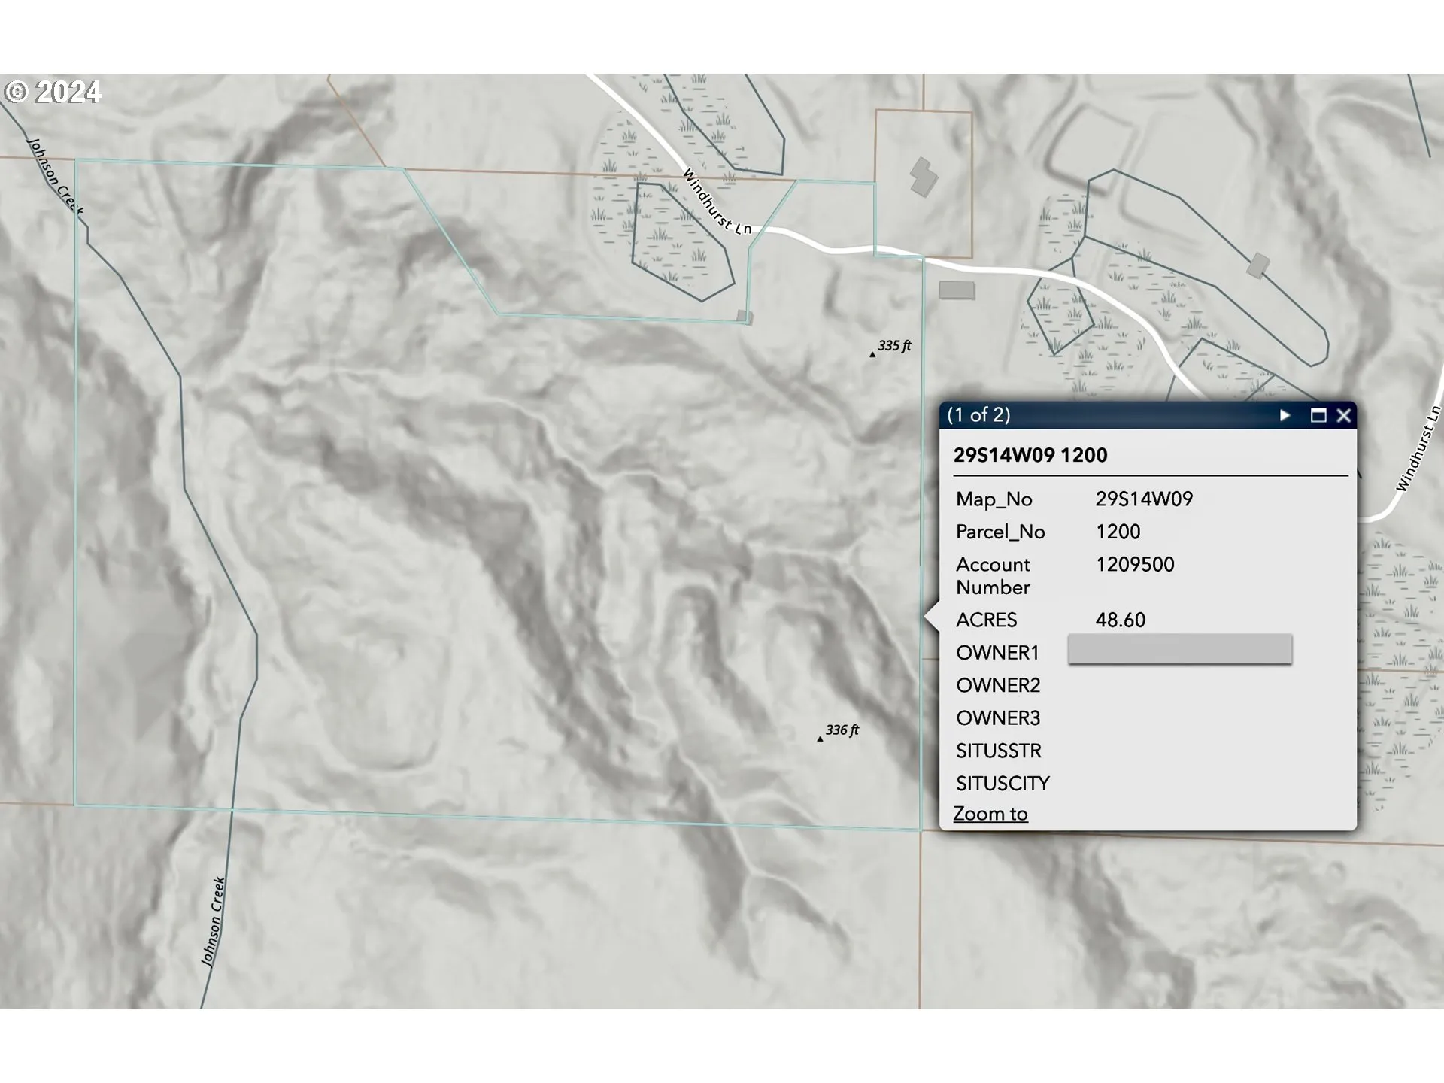The width and height of the screenshot is (1444, 1083).
Task: Select the Account Number value 1209500
Action: coord(1134,565)
